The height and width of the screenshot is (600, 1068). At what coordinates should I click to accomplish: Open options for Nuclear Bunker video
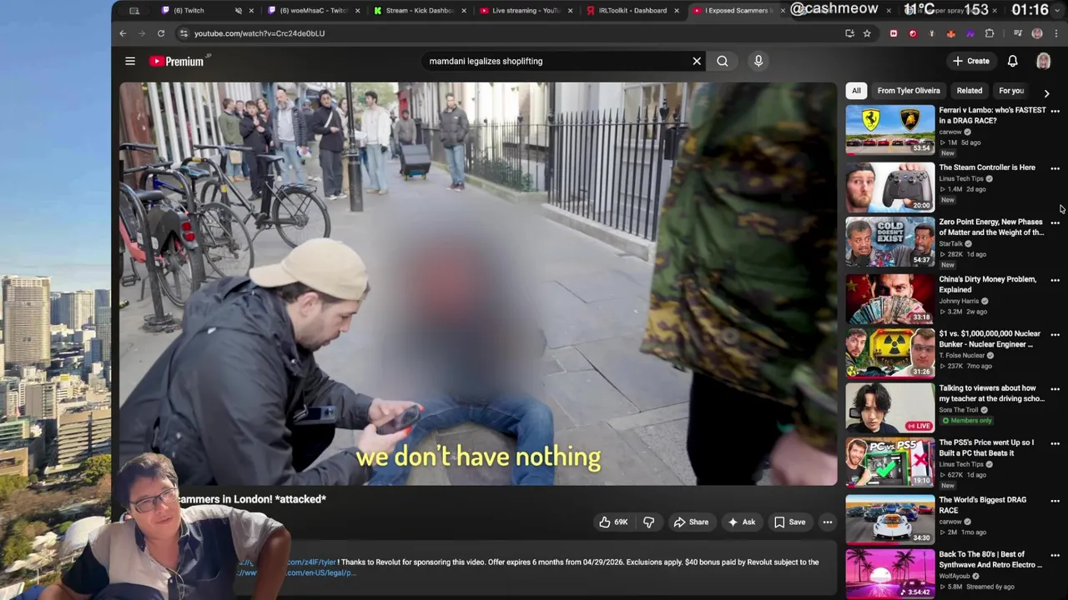coord(1055,335)
